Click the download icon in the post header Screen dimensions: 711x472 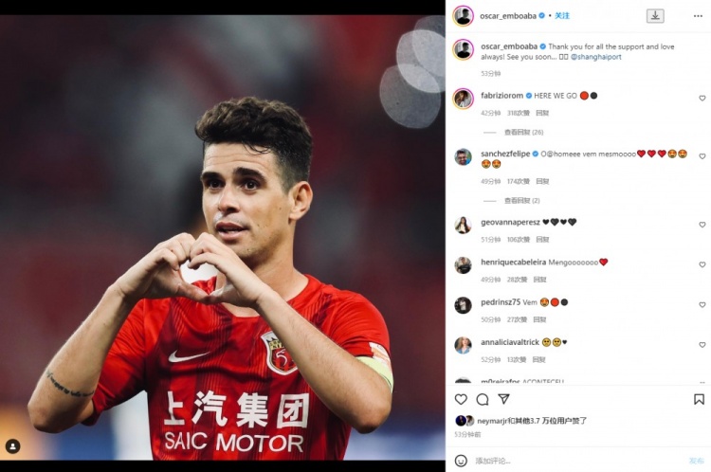tap(655, 16)
